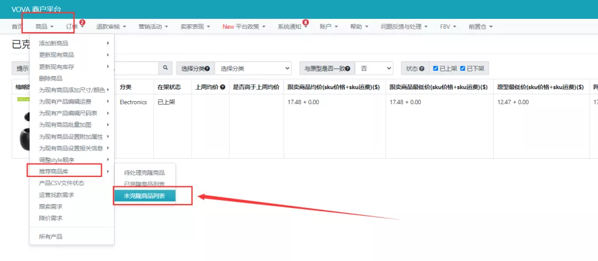Select 待处理克隆商品 in the submenu
This screenshot has height=261, width=598.
[145, 173]
